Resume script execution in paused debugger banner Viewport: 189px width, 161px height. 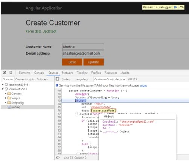coord(175,7)
